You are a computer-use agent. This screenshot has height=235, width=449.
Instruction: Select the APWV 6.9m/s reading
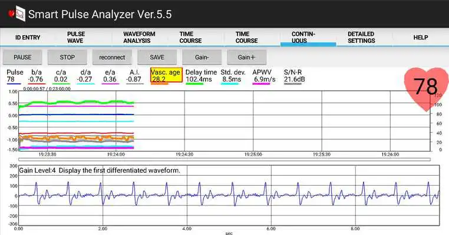pyautogui.click(x=264, y=76)
